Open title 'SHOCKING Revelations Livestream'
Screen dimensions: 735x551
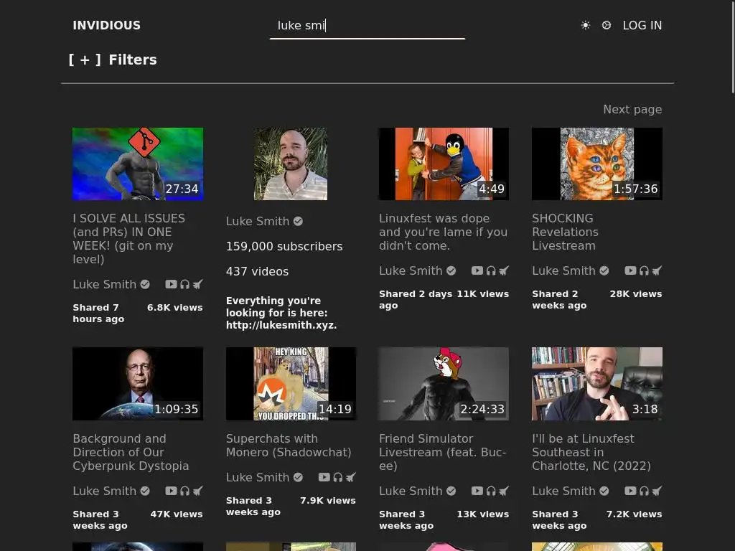[x=565, y=232]
